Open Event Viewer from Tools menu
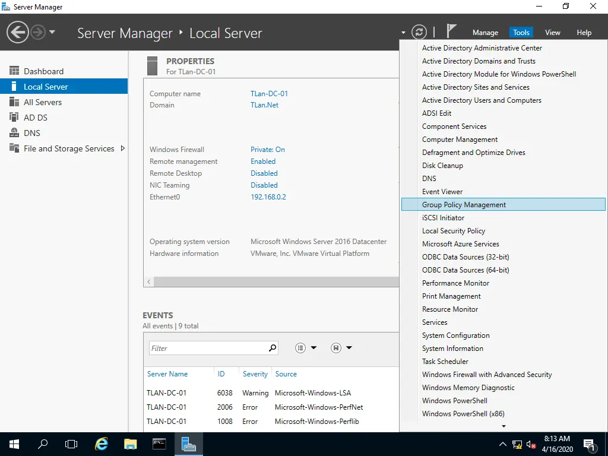The image size is (608, 456). click(503, 192)
